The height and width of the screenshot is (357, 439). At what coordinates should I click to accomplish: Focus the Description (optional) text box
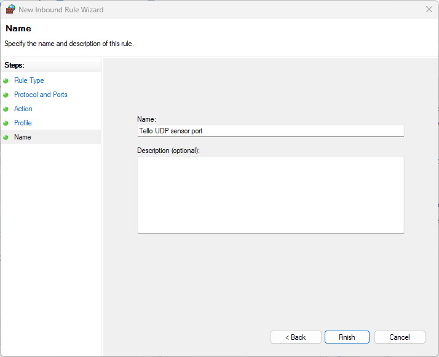click(x=270, y=194)
